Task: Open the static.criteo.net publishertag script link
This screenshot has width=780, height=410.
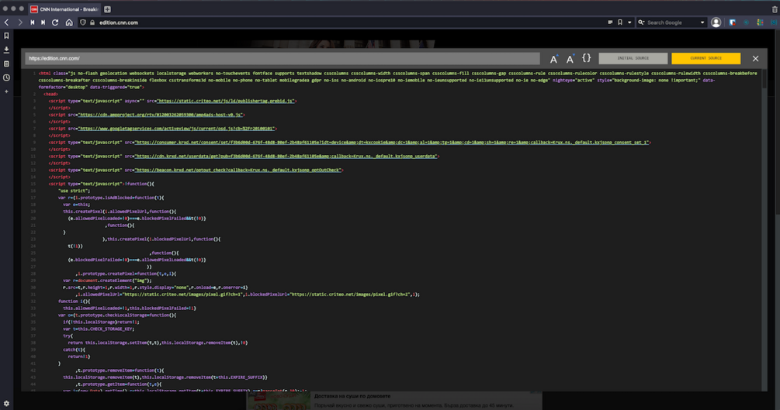Action: pos(225,101)
